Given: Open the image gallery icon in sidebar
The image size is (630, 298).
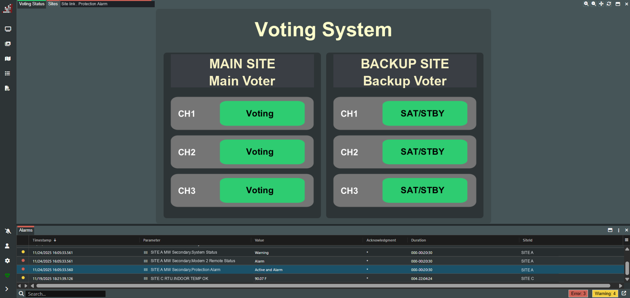Looking at the screenshot, I should pos(8,44).
